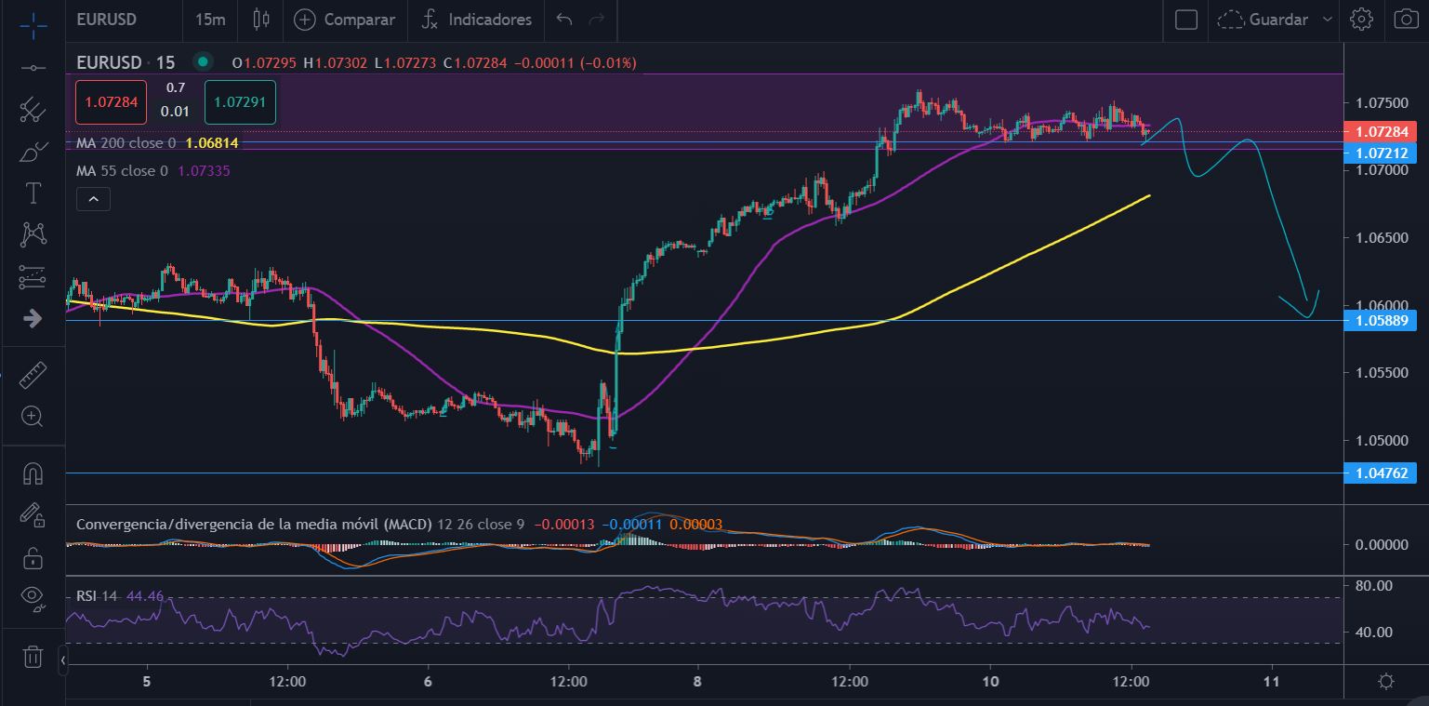The height and width of the screenshot is (706, 1429).
Task: Select the trend line drawing tool
Action: [x=33, y=68]
